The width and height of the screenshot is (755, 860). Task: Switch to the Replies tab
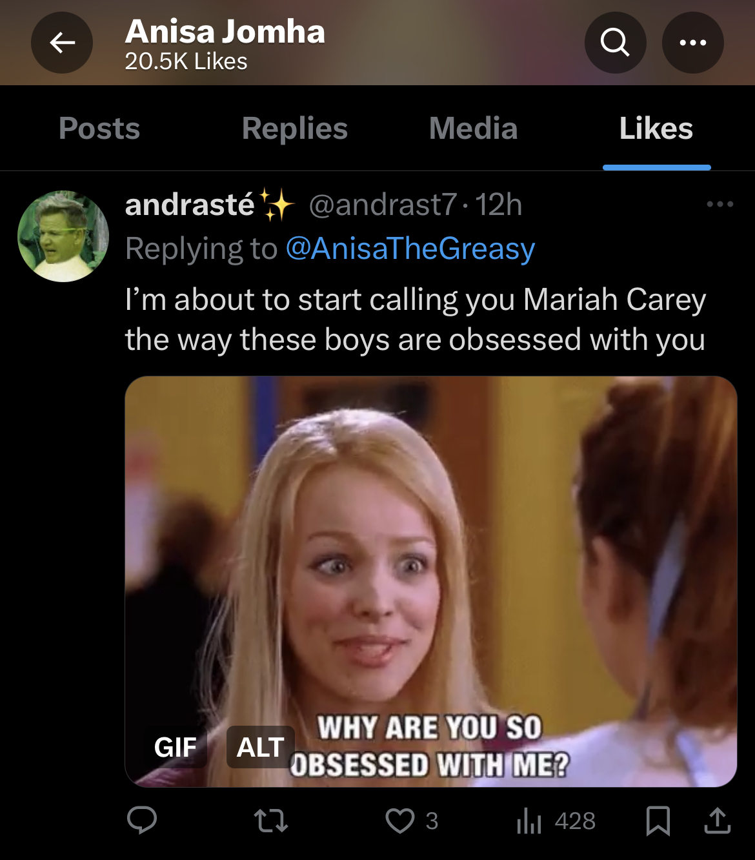(295, 128)
